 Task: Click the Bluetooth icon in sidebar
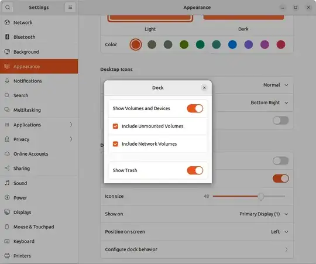point(7,37)
